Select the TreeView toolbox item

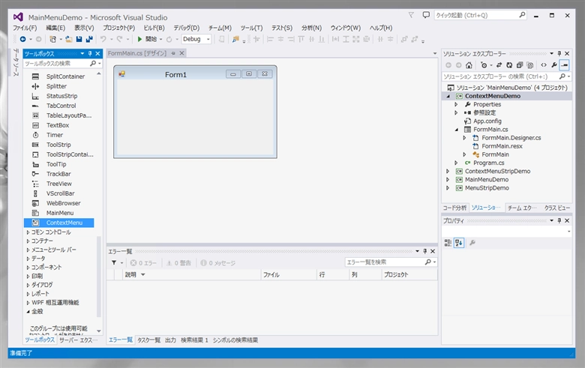point(59,184)
